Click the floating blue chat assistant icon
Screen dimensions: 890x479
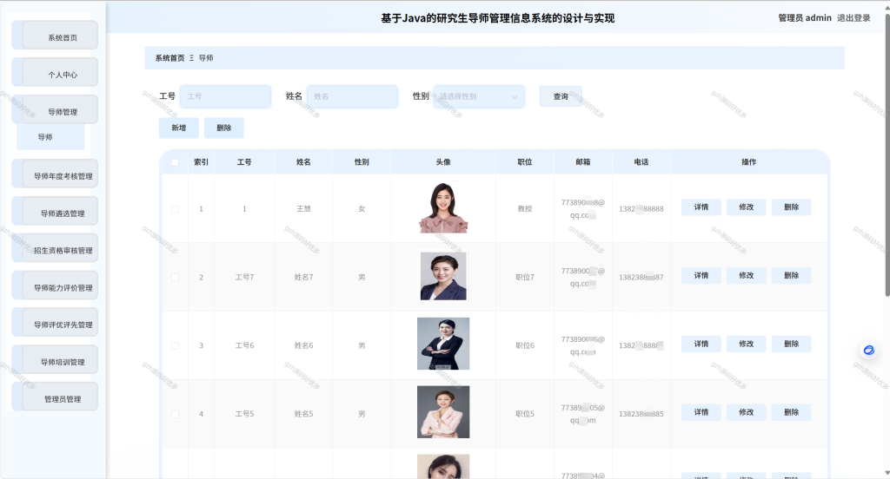pyautogui.click(x=868, y=351)
